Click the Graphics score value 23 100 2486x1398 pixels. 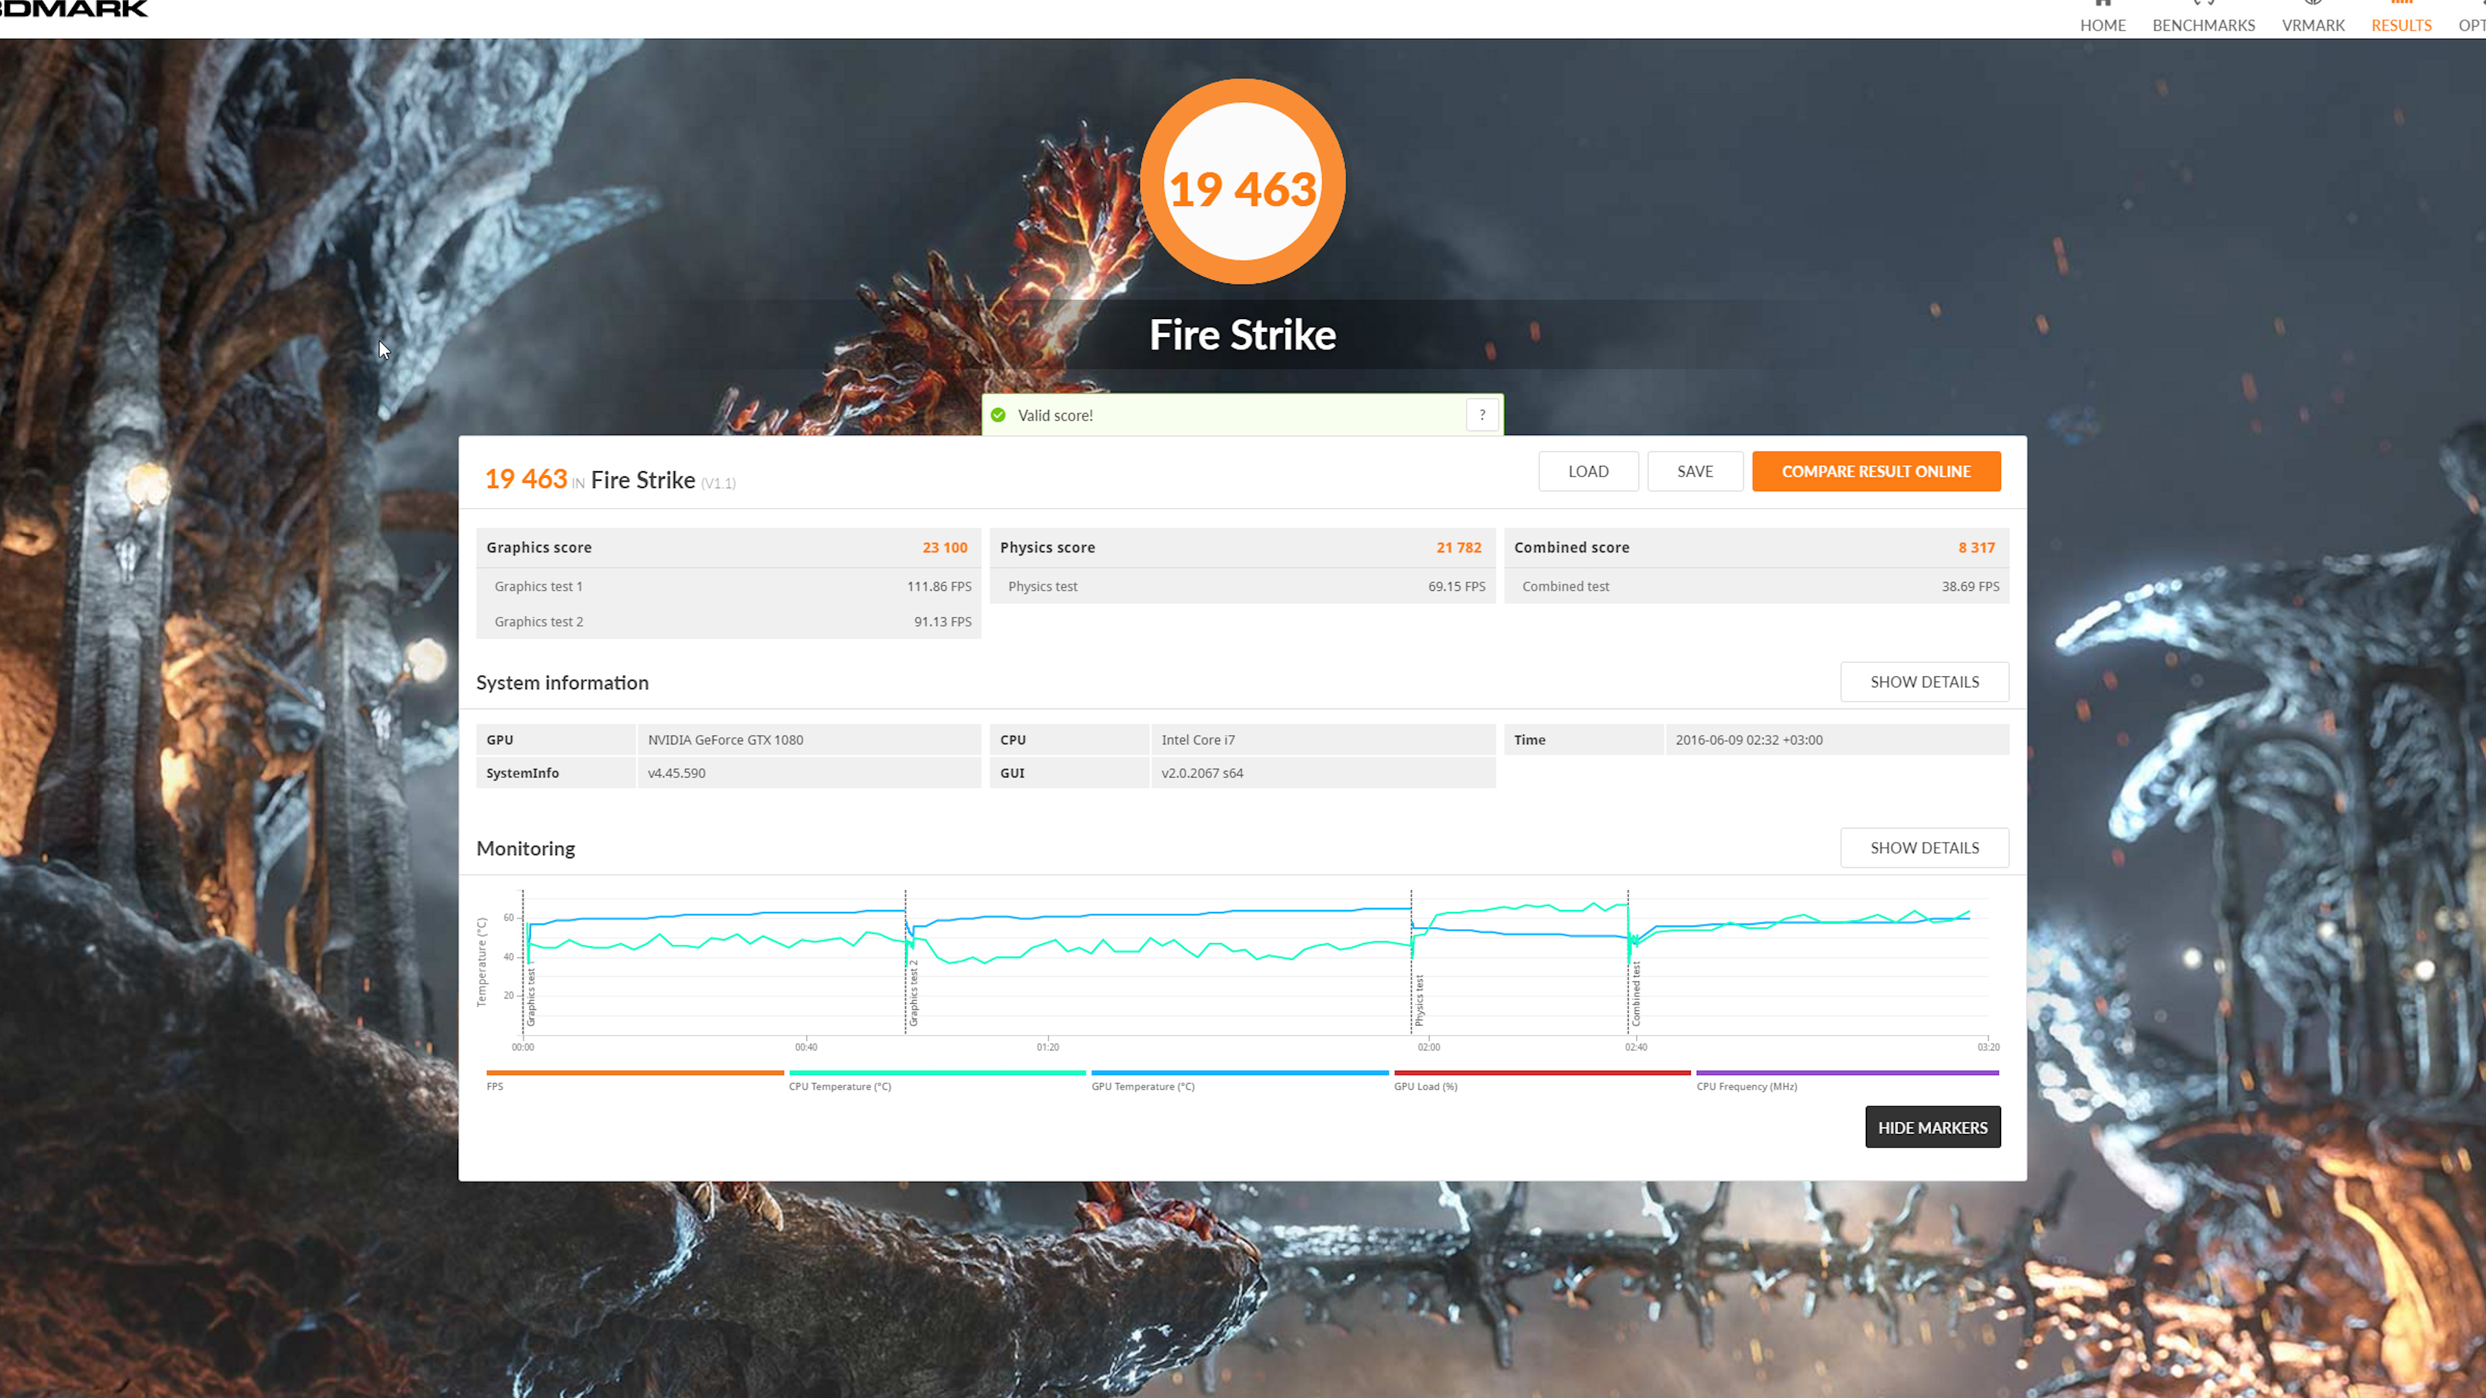[944, 547]
